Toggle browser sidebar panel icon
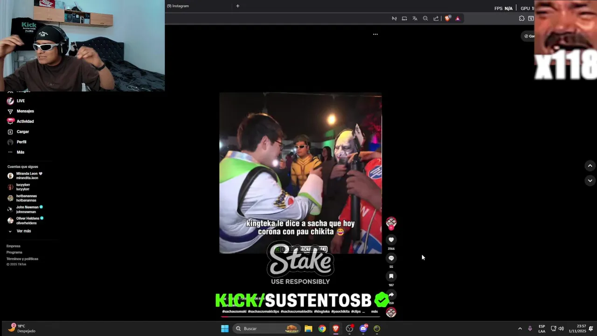This screenshot has width=597, height=336. pos(531,19)
